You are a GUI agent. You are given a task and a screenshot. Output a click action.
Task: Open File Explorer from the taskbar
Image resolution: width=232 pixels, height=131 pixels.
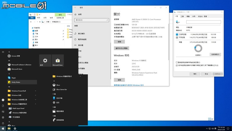pyautogui.click(x=9, y=129)
